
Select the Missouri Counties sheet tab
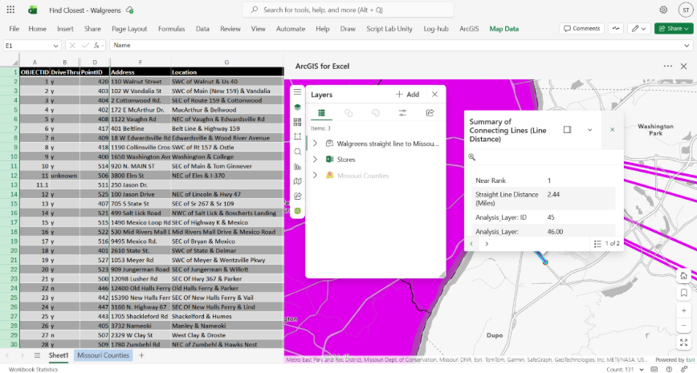103,355
